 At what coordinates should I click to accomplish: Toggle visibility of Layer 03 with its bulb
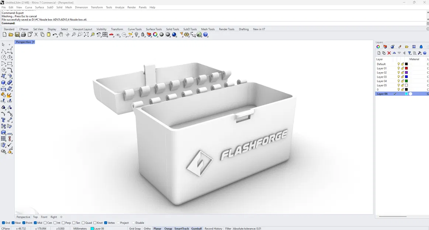pyautogui.click(x=399, y=77)
